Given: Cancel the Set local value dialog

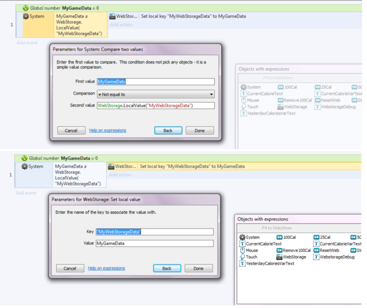Looking at the screenshot, I should pyautogui.click(x=70, y=269).
